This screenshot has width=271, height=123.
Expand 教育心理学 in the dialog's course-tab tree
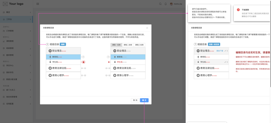(x=115, y=75)
